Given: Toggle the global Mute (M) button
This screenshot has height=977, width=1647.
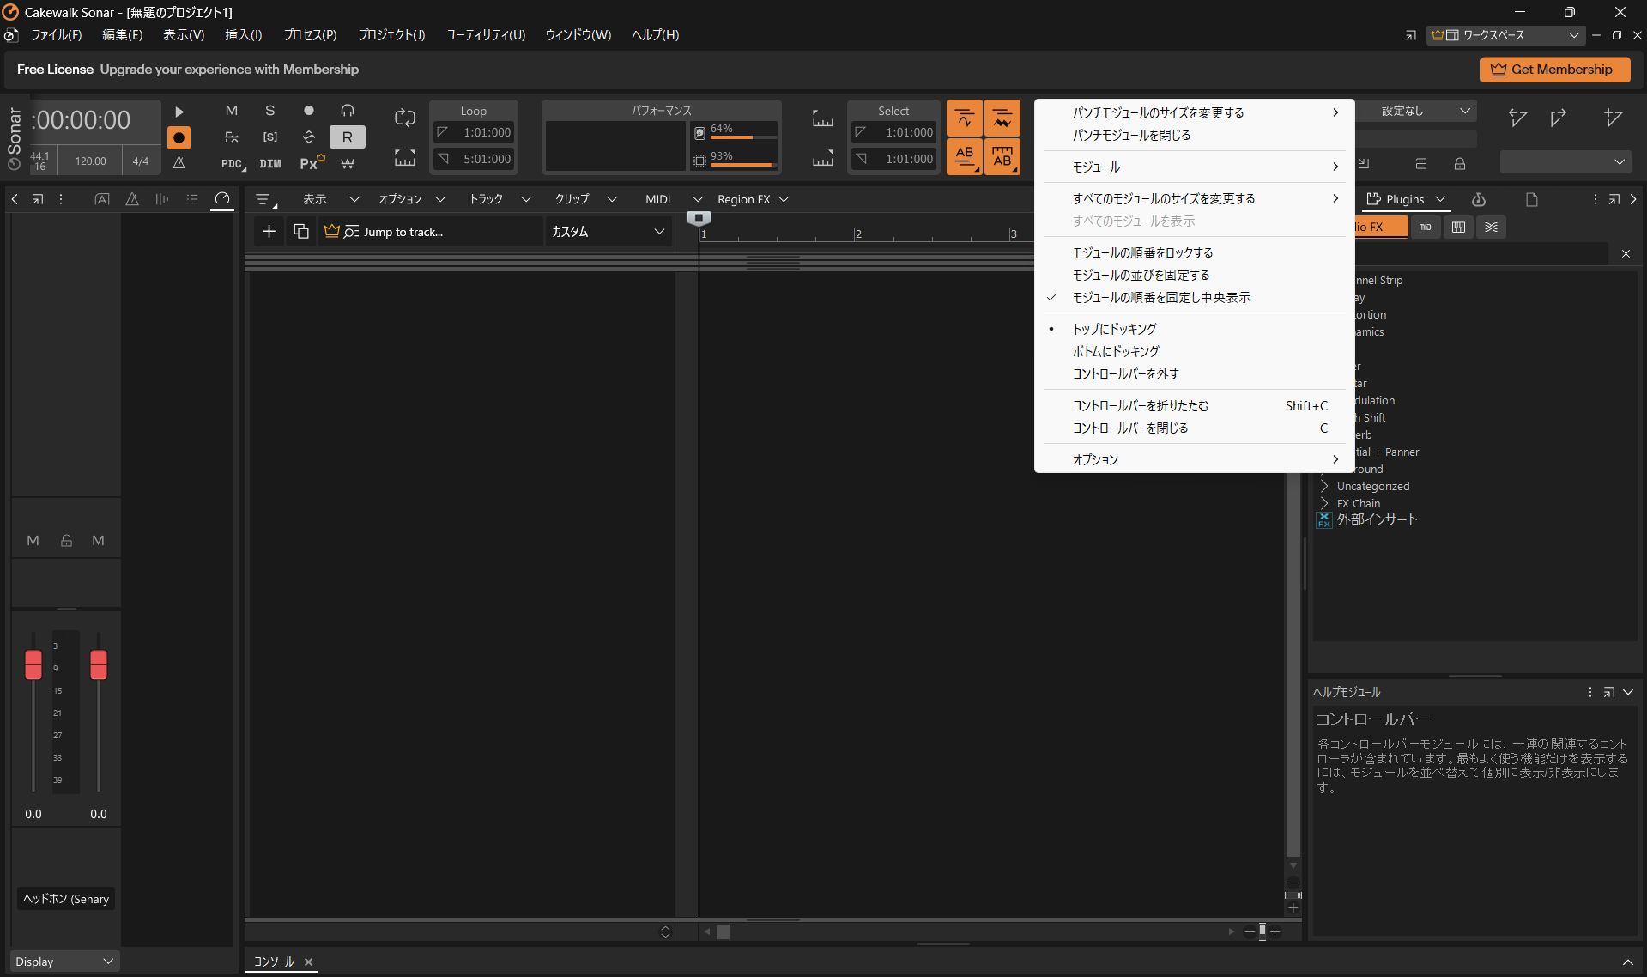Looking at the screenshot, I should pyautogui.click(x=231, y=110).
